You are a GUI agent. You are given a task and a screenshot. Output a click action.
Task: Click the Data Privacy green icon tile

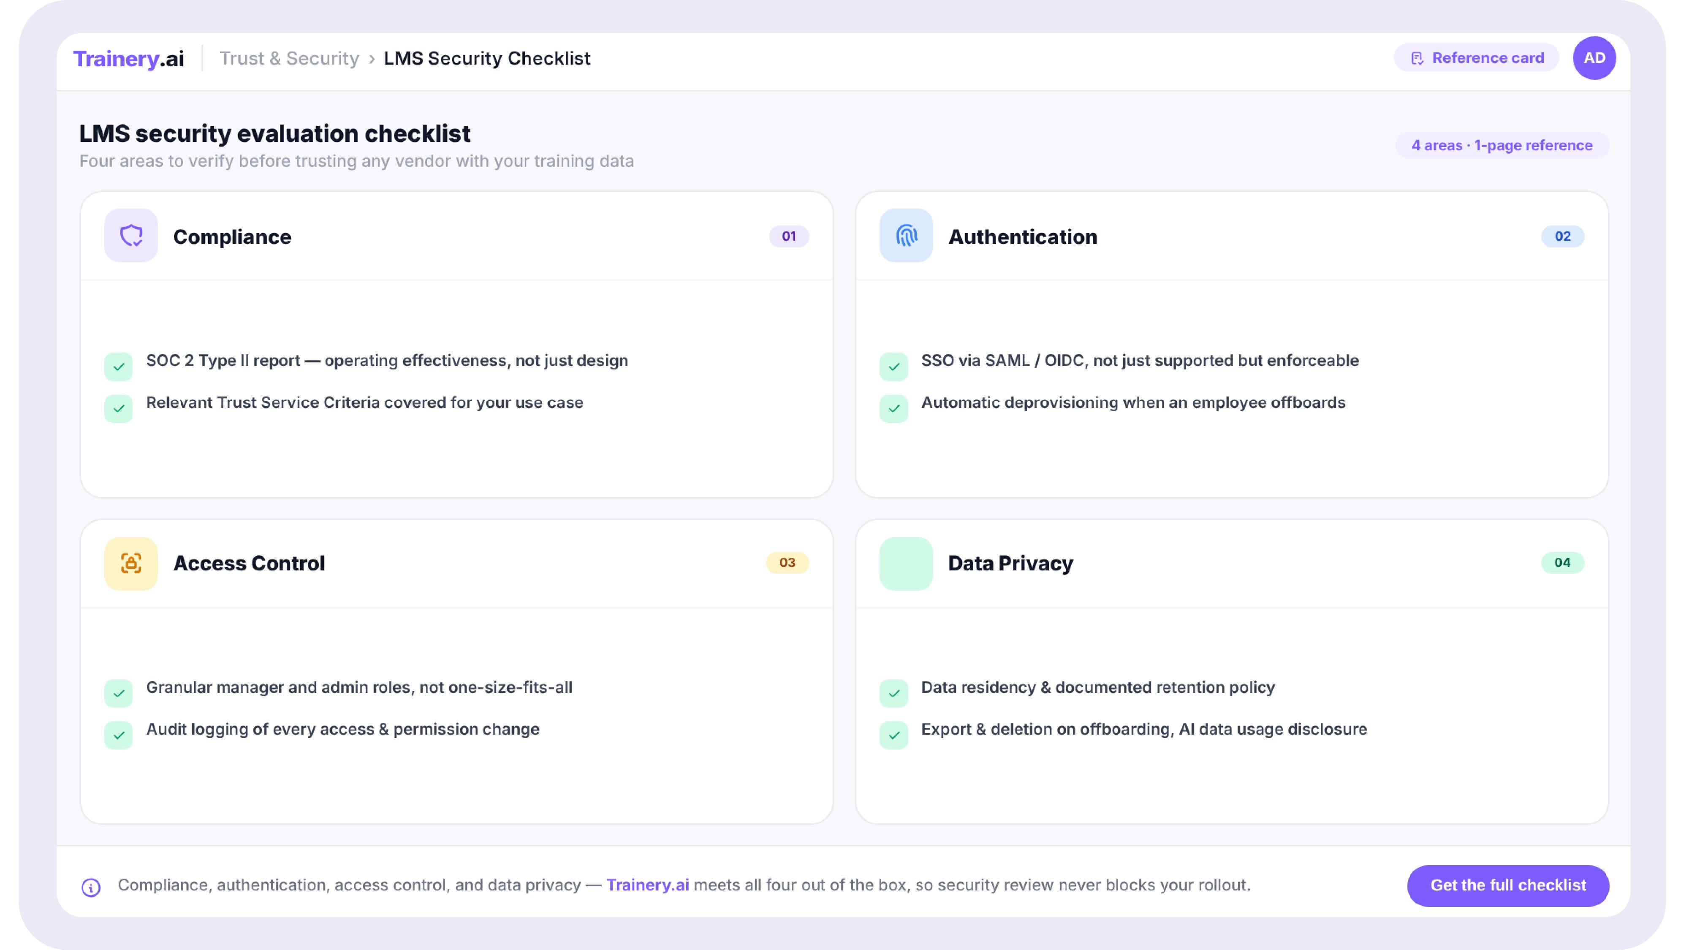(906, 563)
